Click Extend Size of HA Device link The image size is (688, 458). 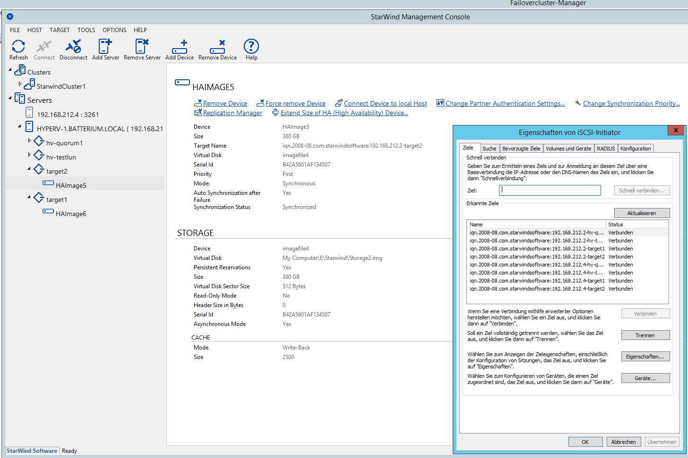[344, 113]
